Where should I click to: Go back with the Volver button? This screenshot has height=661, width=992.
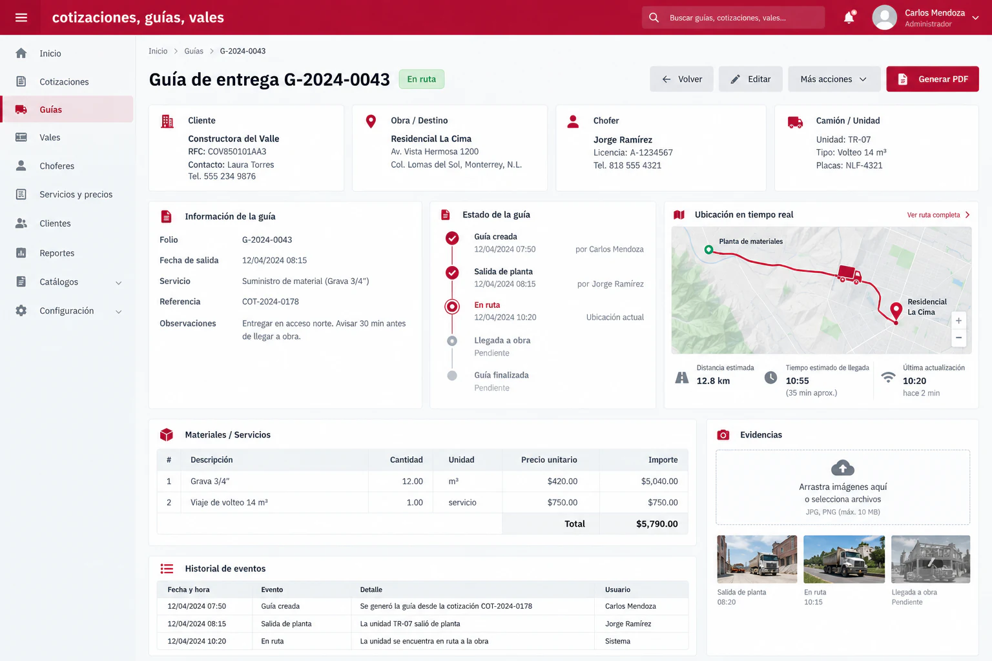click(681, 79)
